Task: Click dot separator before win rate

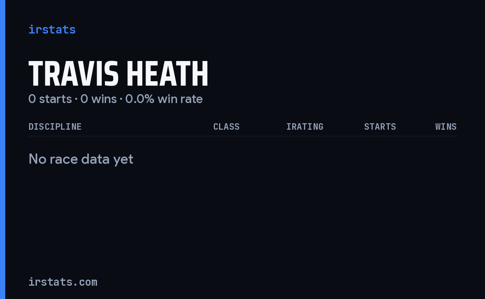Action: [121, 99]
